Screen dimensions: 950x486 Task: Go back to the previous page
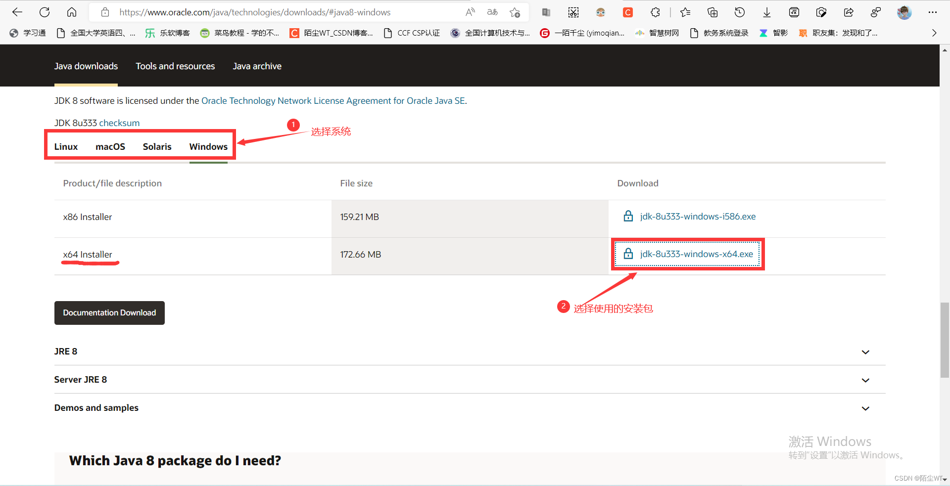pyautogui.click(x=17, y=12)
